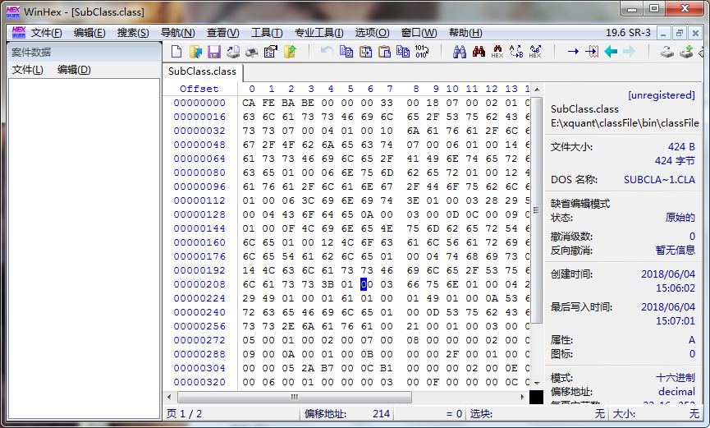Click the 偏移地址 214 status field

347,413
